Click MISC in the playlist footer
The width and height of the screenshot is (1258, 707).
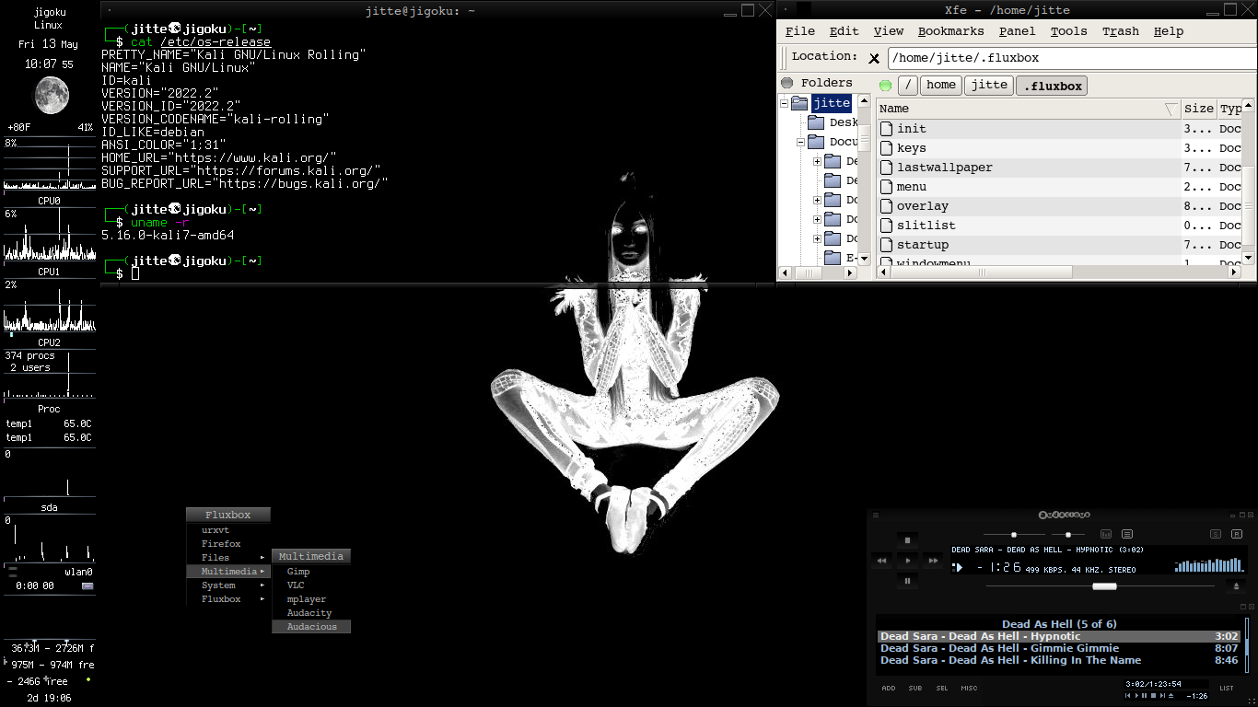pyautogui.click(x=970, y=688)
